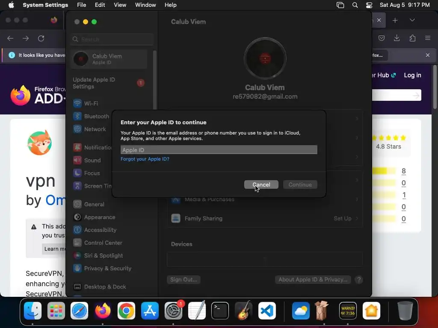Open the Family Sharing row
Viewport: 438px width, 328px height.
coord(265,218)
